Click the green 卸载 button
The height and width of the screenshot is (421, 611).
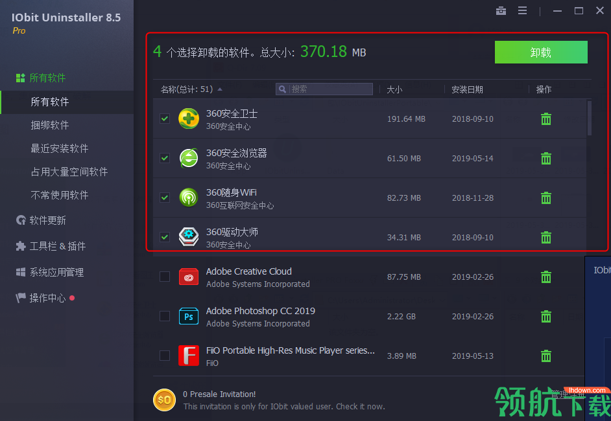point(541,52)
